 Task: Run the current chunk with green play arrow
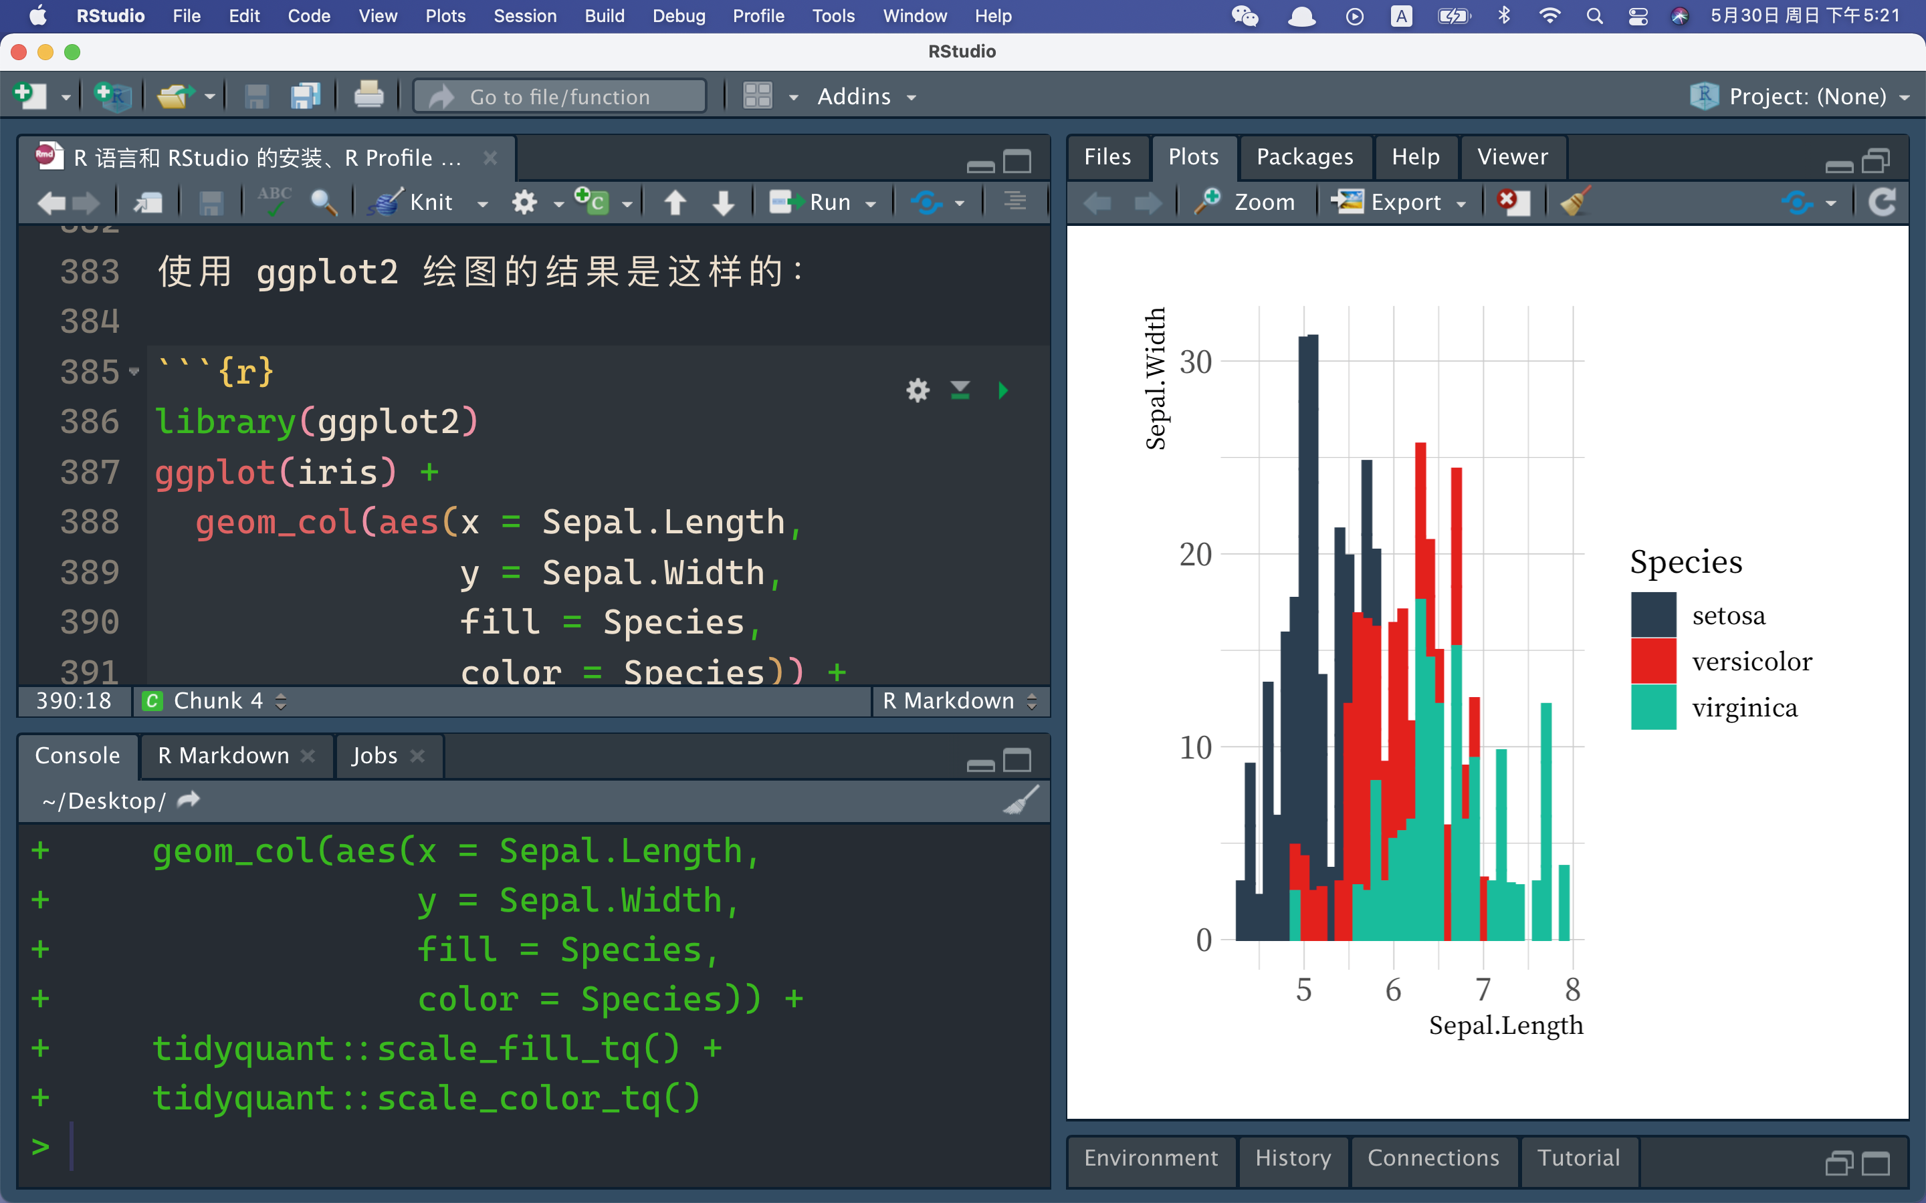pyautogui.click(x=1003, y=390)
